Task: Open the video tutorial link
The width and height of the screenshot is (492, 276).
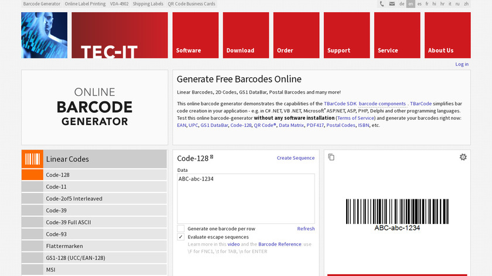Action: coord(234,244)
